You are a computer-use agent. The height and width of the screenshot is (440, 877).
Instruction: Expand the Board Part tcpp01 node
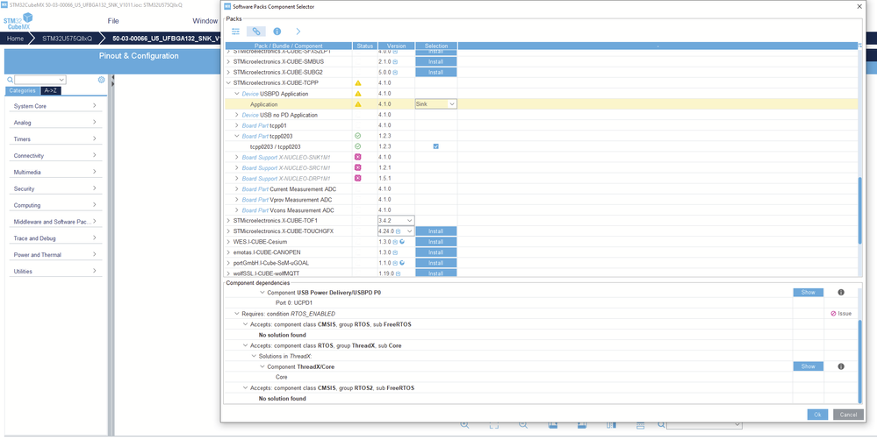[x=237, y=125]
